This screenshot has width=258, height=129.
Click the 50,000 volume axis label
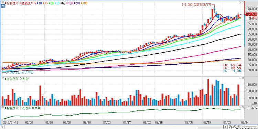pos(252,98)
